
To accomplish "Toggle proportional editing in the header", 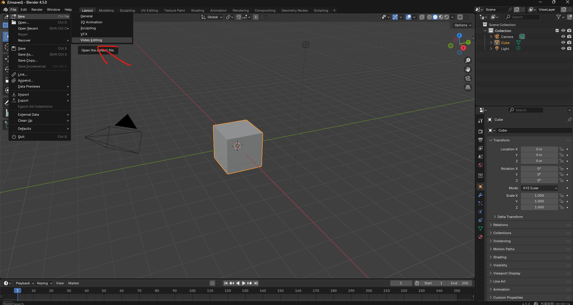I will pyautogui.click(x=255, y=17).
